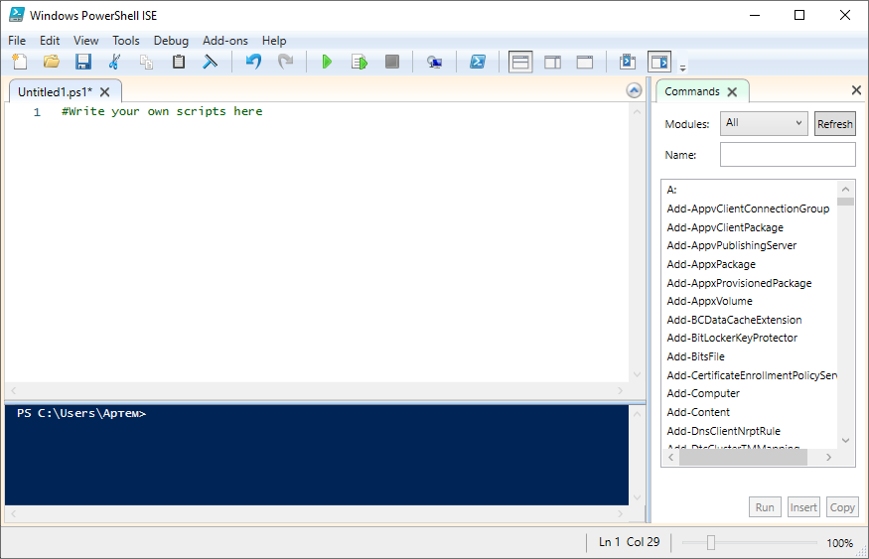Screen dimensions: 869x559
Task: Open the Add-ons menu
Action: pos(225,41)
